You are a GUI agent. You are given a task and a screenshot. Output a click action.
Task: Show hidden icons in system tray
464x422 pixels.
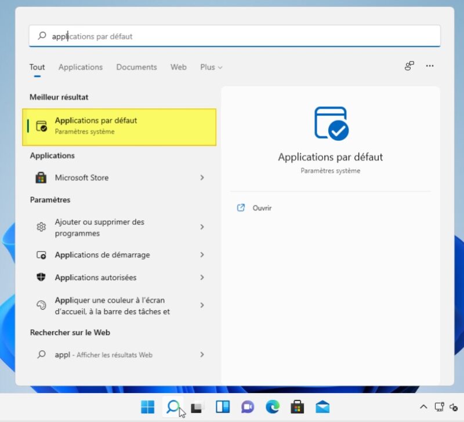[x=423, y=407]
